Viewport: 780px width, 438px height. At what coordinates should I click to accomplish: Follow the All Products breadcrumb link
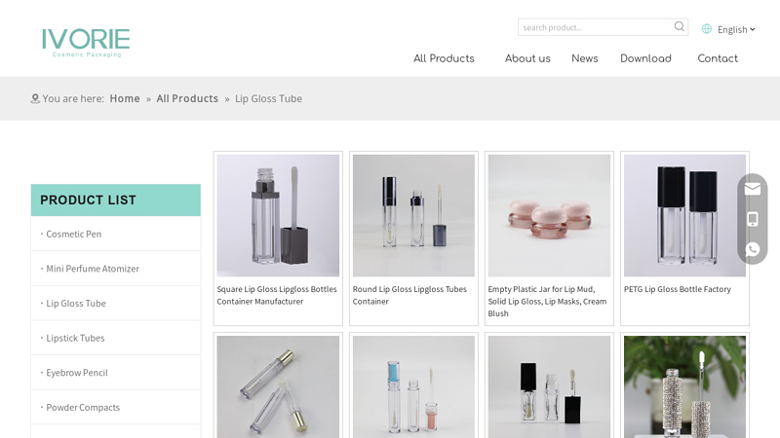coord(187,98)
